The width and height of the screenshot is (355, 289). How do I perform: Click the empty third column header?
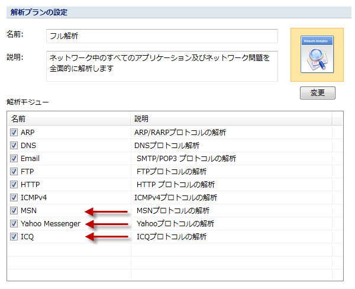(x=337, y=118)
